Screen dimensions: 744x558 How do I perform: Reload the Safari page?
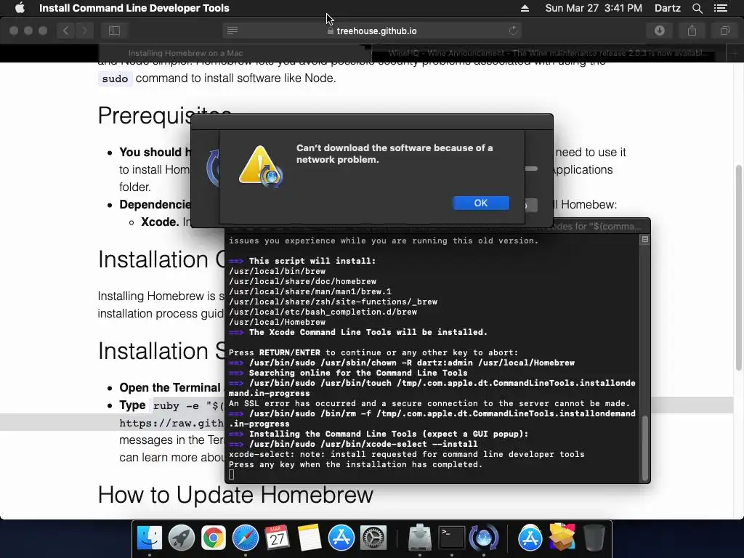[513, 31]
